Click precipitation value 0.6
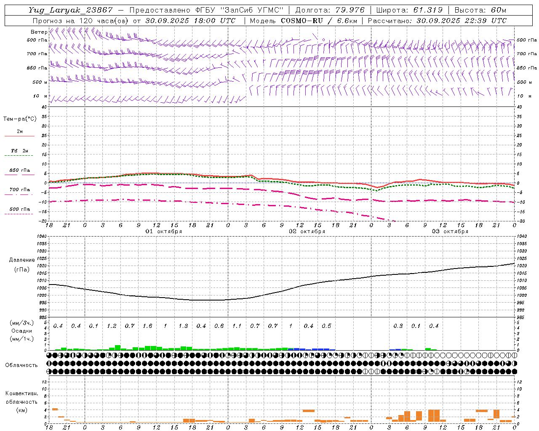The width and height of the screenshot is (539, 431). tap(219, 326)
